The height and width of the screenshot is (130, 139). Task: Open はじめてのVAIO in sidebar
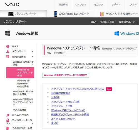click(x=20, y=115)
